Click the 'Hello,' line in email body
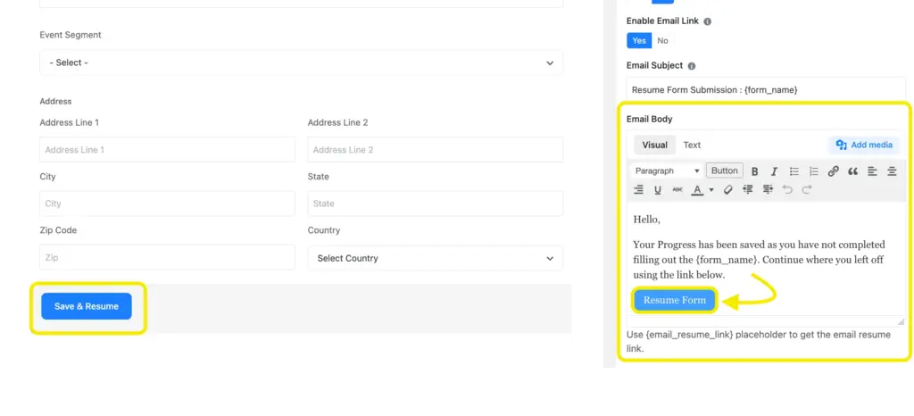914x416 pixels. (646, 220)
